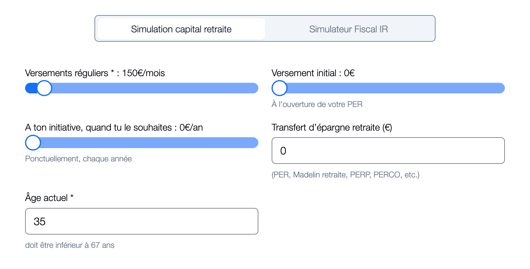Viewport: 530px width, 269px height.
Task: Click the Versements réguliers label
Action: click(x=95, y=73)
